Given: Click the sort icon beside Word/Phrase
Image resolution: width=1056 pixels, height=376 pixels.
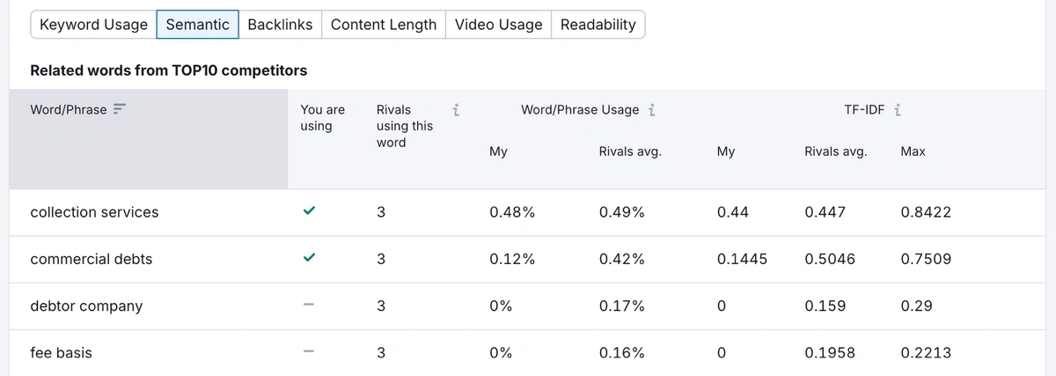Looking at the screenshot, I should [x=121, y=109].
